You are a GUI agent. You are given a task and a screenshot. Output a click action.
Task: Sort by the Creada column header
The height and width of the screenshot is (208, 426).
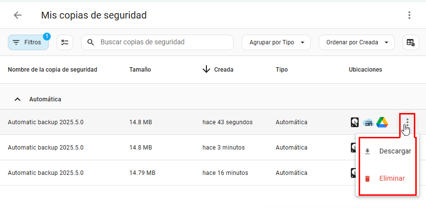pos(223,70)
